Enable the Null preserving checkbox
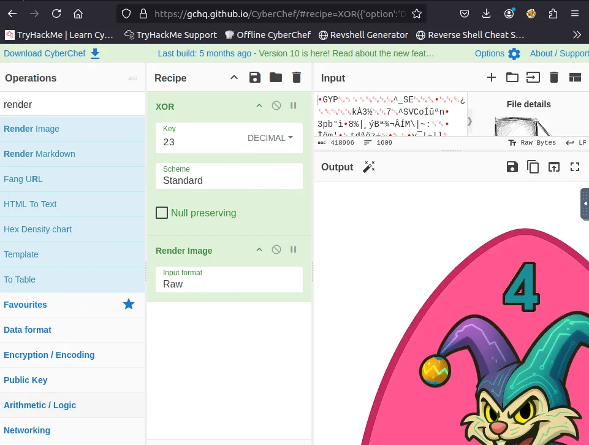Screen dimensions: 589x445 point(162,213)
